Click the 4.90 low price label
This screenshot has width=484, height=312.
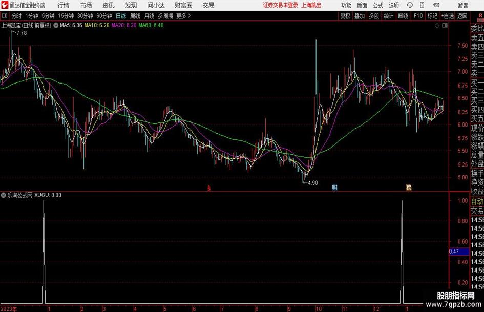pyautogui.click(x=313, y=183)
